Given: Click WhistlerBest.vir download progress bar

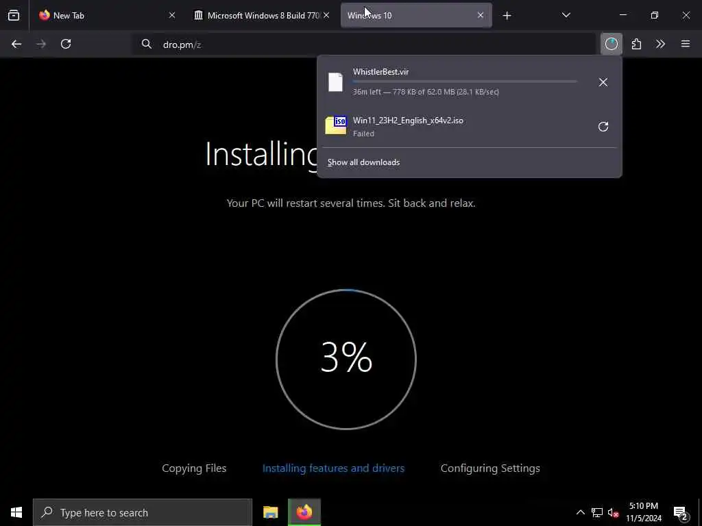Looking at the screenshot, I should (x=465, y=82).
